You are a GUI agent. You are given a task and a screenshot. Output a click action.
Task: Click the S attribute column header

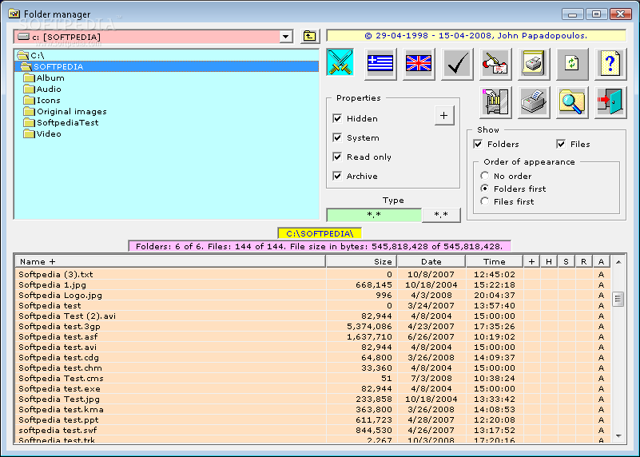(x=566, y=261)
